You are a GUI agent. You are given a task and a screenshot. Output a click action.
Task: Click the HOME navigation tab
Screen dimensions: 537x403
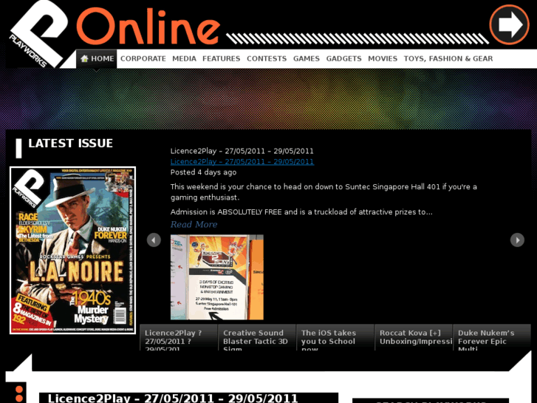pyautogui.click(x=97, y=58)
